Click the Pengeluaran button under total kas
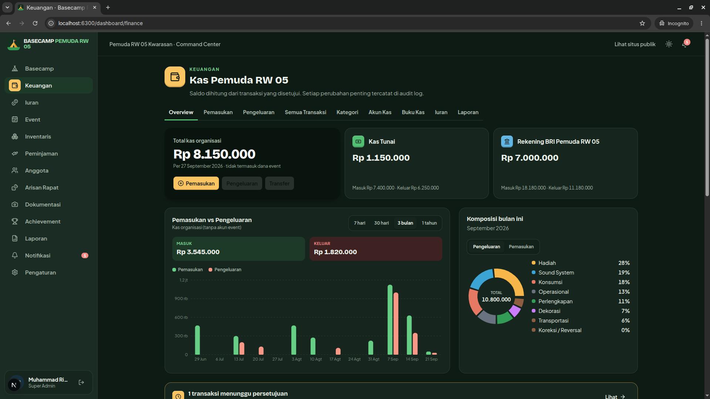The image size is (710, 399). pyautogui.click(x=242, y=184)
